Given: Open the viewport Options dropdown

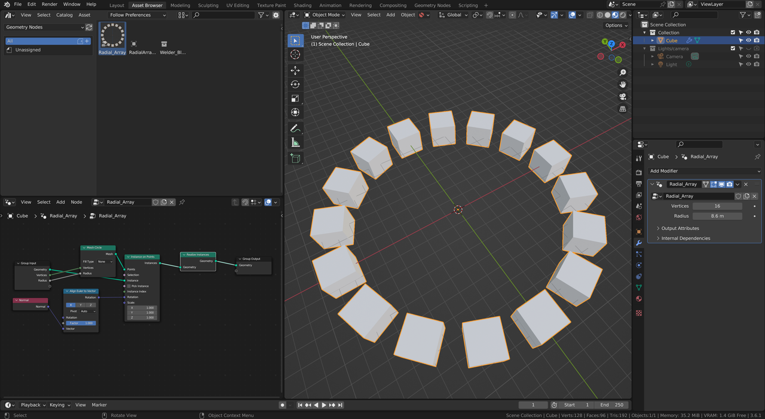Looking at the screenshot, I should coord(616,25).
